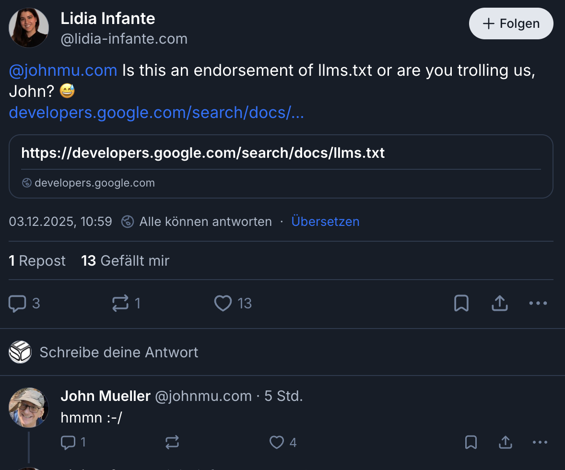Open the three-dot options menu on the main post
This screenshot has width=565, height=470.
538,303
